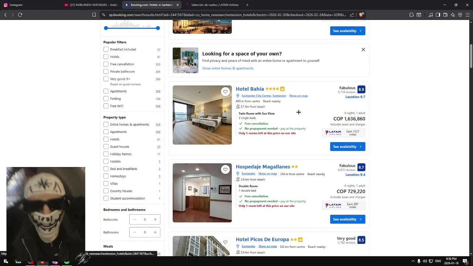The width and height of the screenshot is (473, 266).
Task: Open the share icon in address bar
Action: pos(352,15)
